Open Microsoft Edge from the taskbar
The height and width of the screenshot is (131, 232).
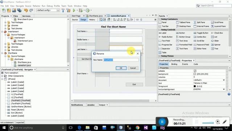pos(79,128)
